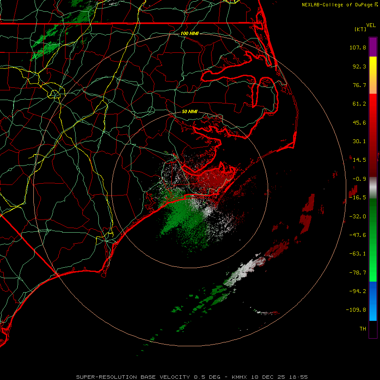
Task: Click the 76.7 legend value
Action: pyautogui.click(x=359, y=85)
